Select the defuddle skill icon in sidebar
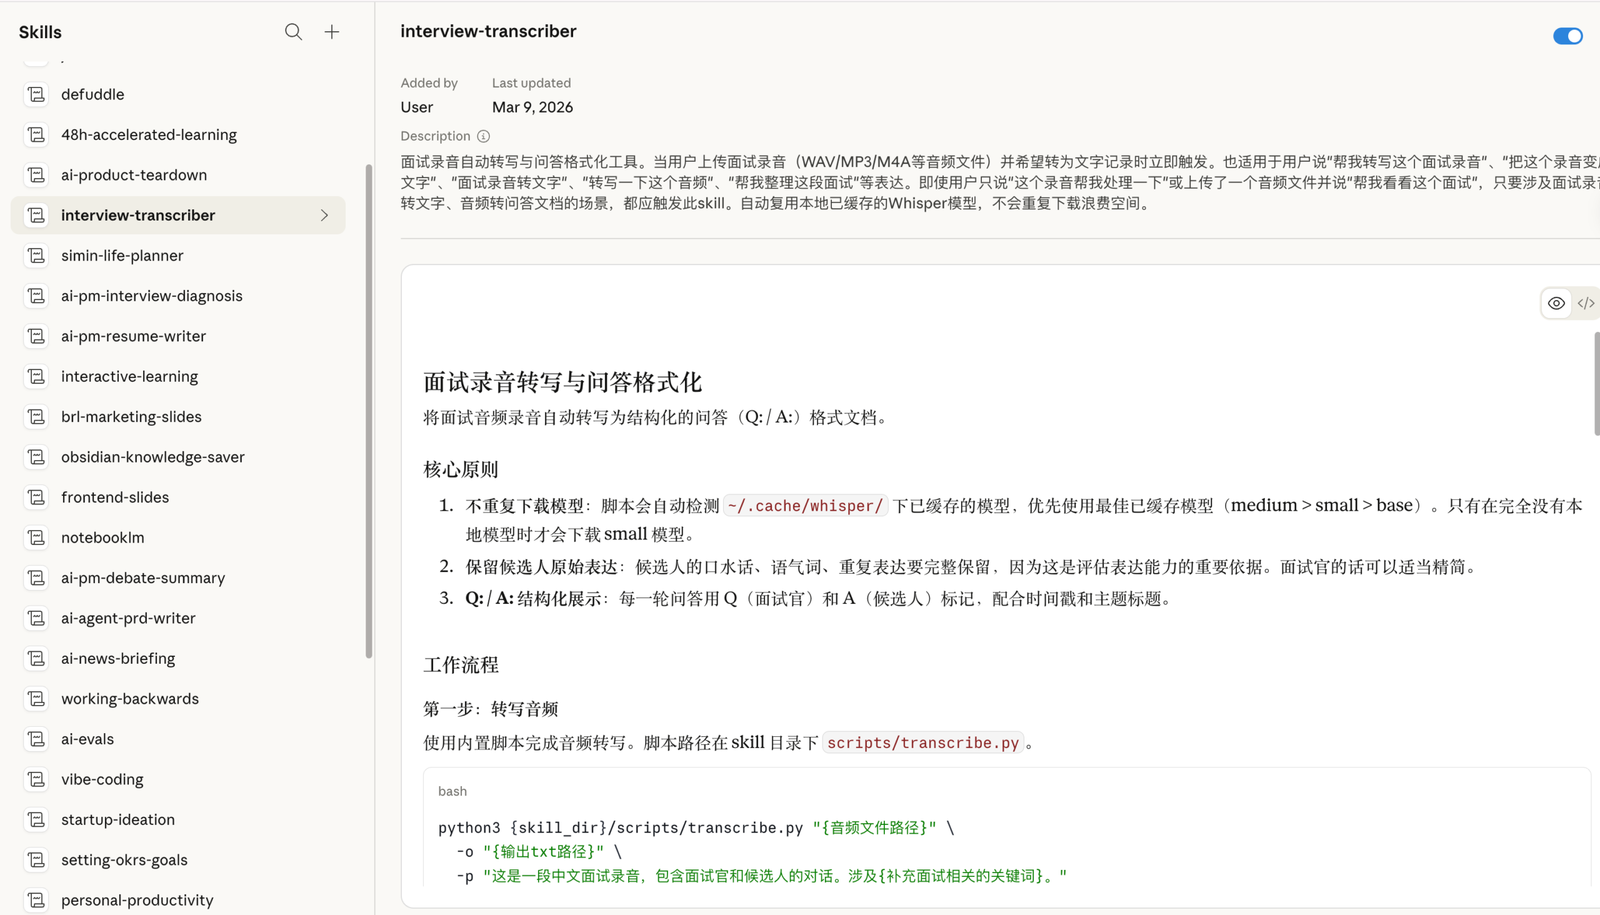 click(x=36, y=94)
